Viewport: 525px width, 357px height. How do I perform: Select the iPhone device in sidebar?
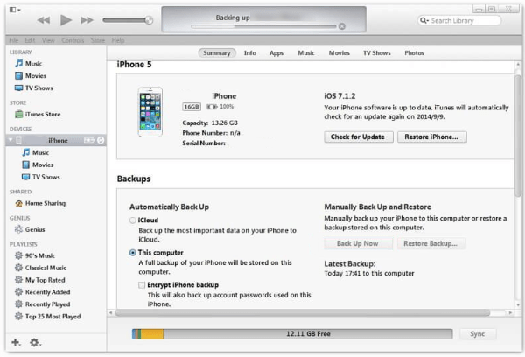pos(56,140)
